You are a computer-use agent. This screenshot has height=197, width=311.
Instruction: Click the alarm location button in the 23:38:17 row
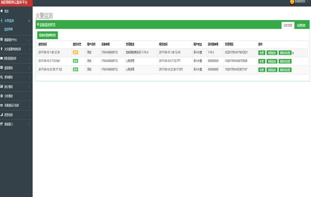[x=285, y=70]
